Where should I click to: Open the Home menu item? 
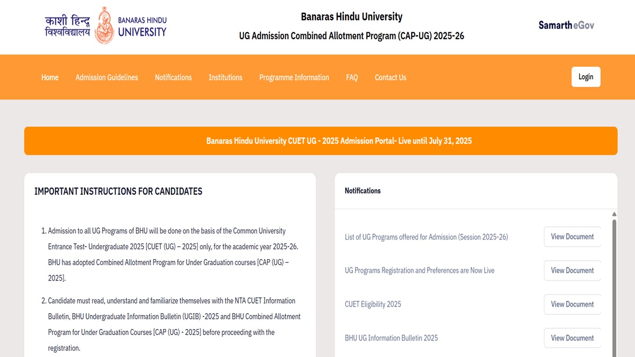[x=50, y=77]
